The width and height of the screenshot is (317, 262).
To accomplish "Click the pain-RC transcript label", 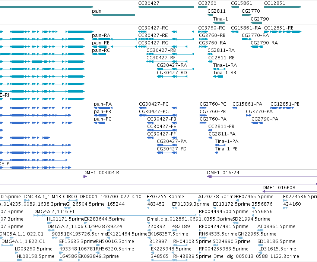I will [101, 50].
